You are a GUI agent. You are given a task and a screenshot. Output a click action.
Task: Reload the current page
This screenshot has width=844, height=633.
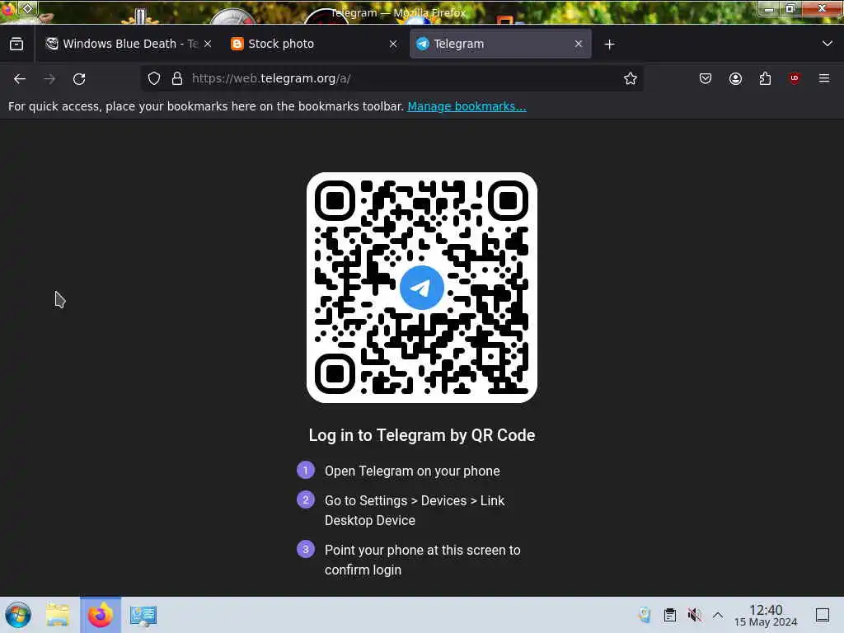[79, 79]
